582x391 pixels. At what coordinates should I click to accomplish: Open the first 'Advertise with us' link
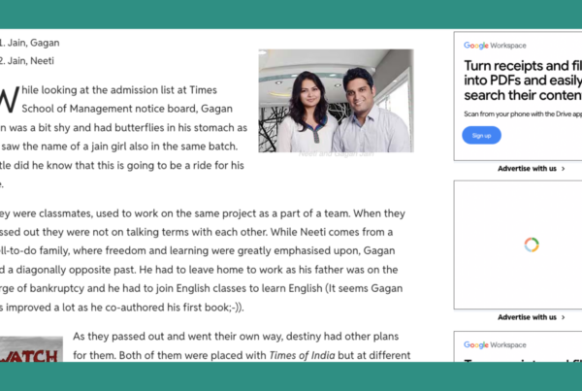click(x=528, y=169)
